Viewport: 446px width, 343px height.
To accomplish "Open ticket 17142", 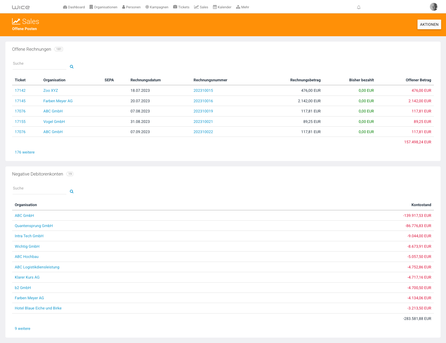I will (x=20, y=90).
